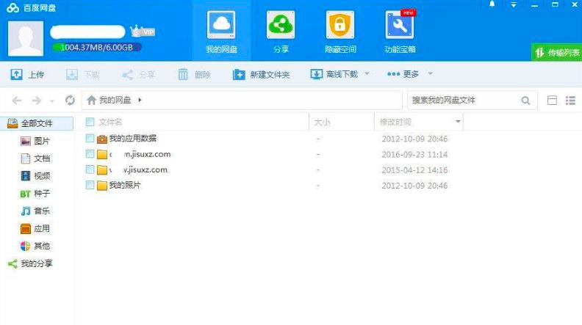The width and height of the screenshot is (582, 325).
Task: Go forward with the right arrow
Action: [x=37, y=101]
